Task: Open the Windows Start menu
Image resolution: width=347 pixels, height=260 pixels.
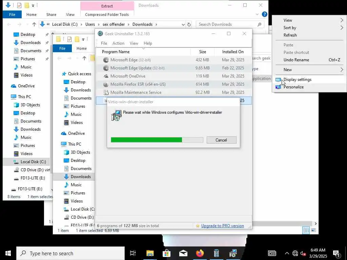Action: (8, 253)
